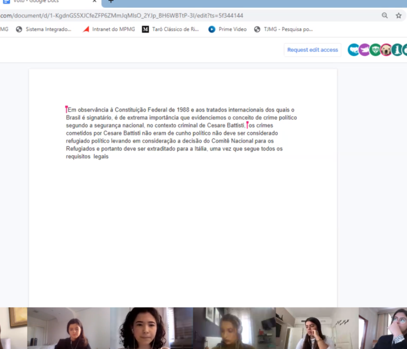Close the Google Docs browser tab
407x349 pixels.
click(x=94, y=2)
